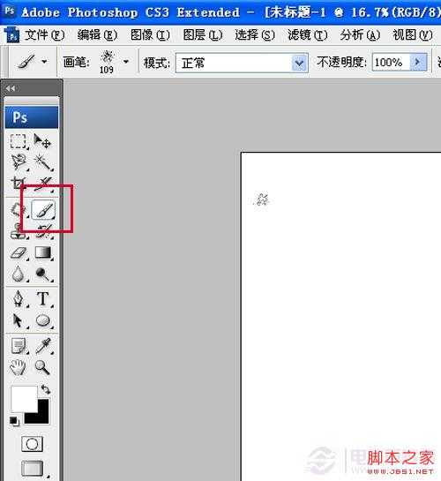The height and width of the screenshot is (481, 441).
Task: Open the 图层(L) menu
Action: coord(203,35)
